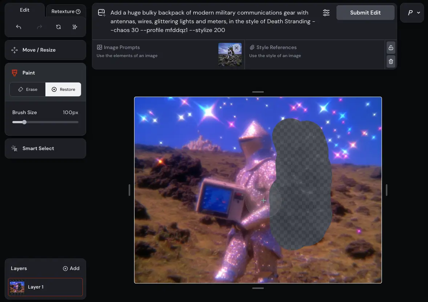Click the sparkle suggest icon

(75, 27)
